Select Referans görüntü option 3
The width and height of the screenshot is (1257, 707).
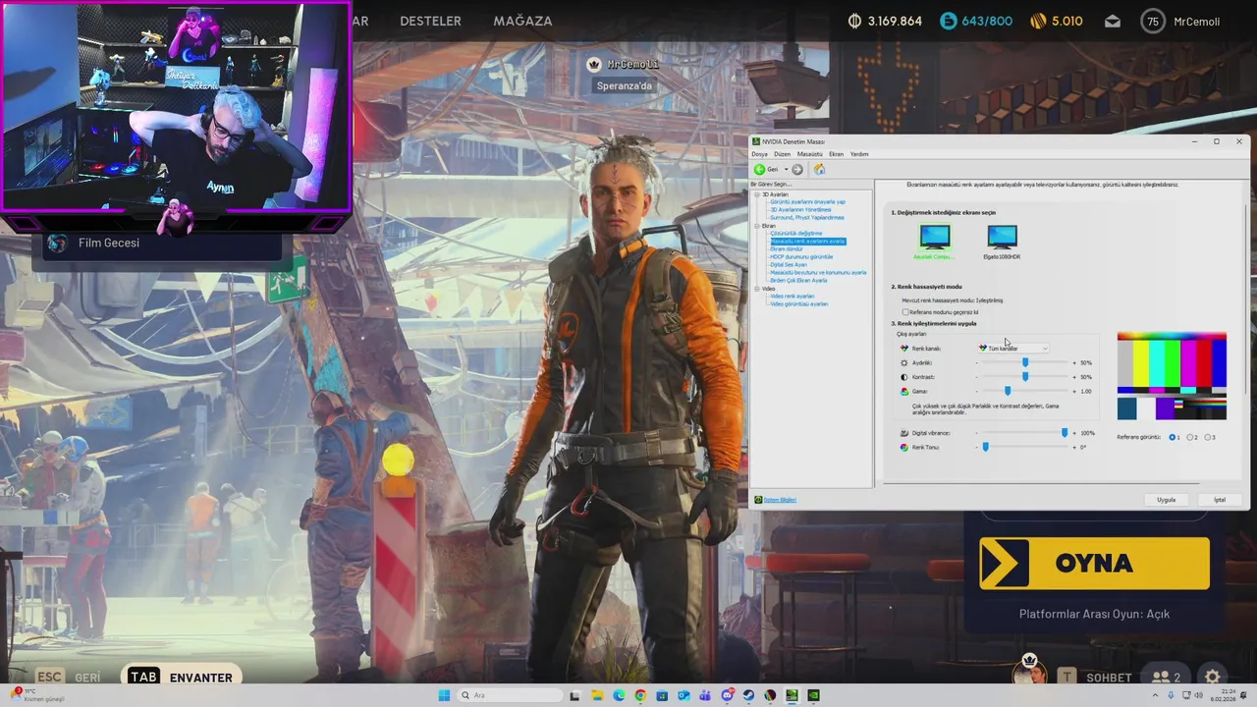(1208, 437)
